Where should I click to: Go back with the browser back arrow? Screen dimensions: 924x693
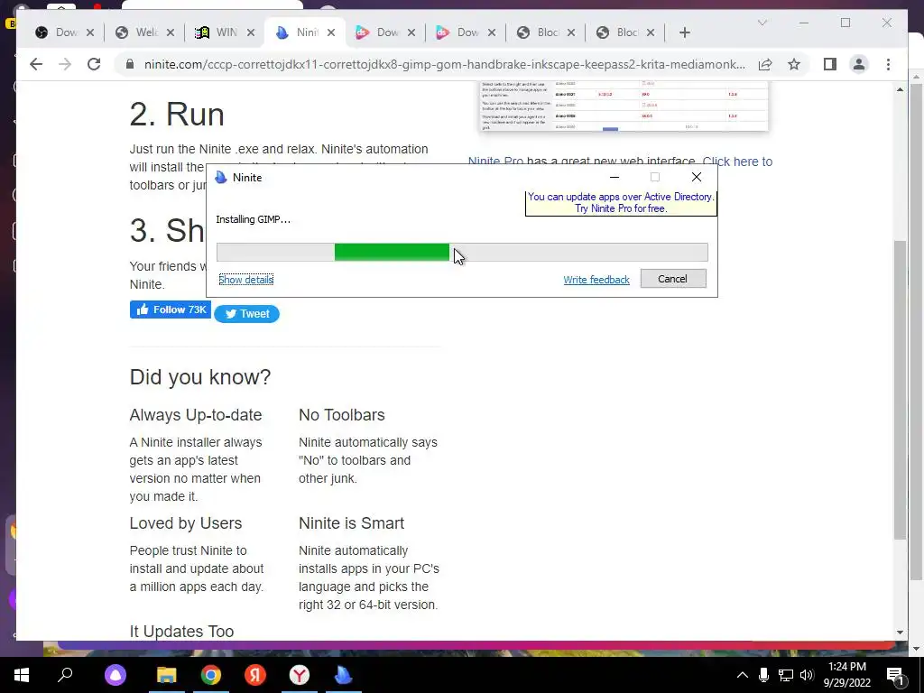click(x=36, y=64)
